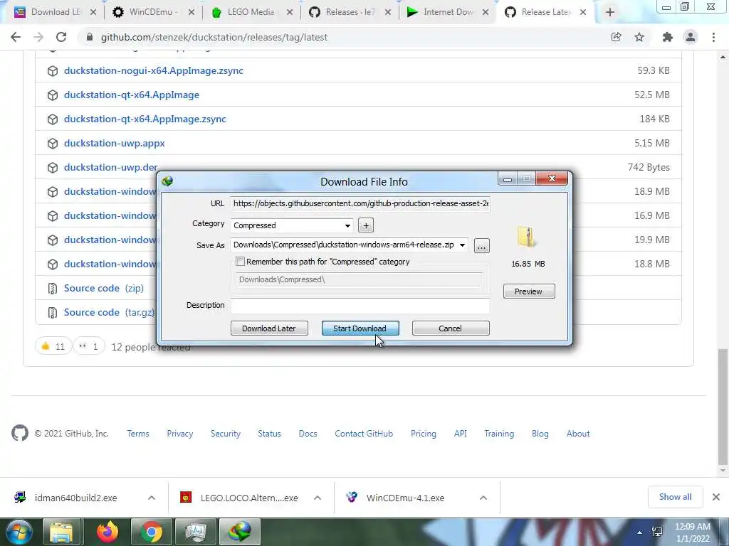
Task: Click the Description input field
Action: pyautogui.click(x=360, y=305)
